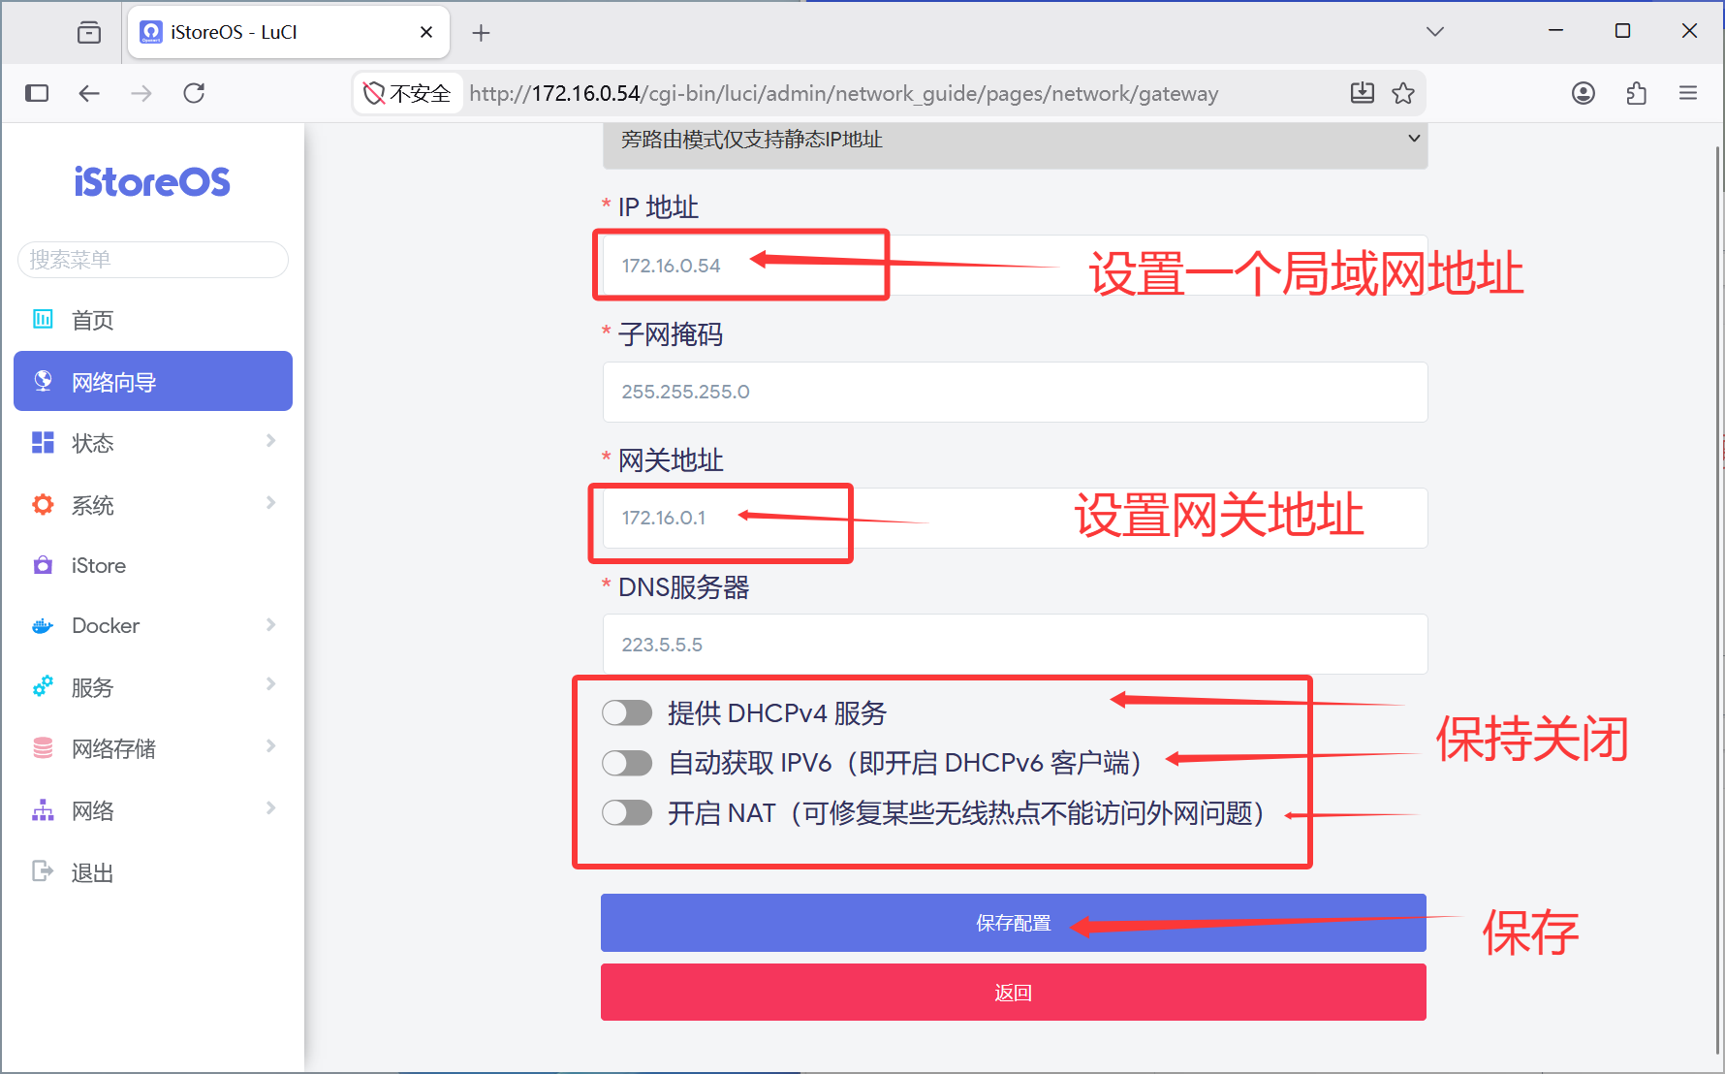Click the 网关地址 input field
This screenshot has height=1074, width=1725.
(1015, 518)
